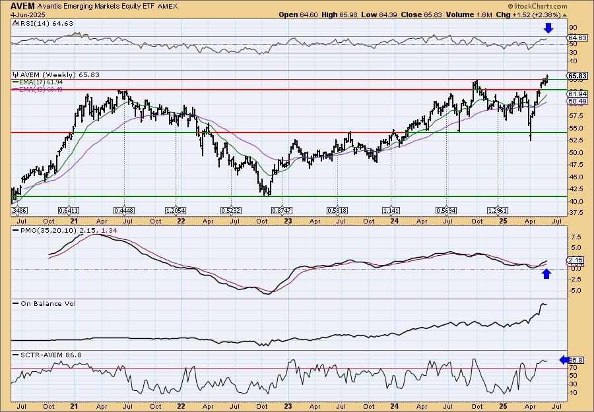The image size is (594, 412).
Task: Click the bar icon before AVEM (Weekly)
Action: click(15, 74)
